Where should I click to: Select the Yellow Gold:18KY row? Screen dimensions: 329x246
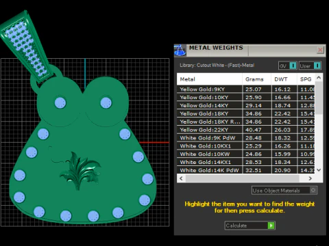point(246,113)
